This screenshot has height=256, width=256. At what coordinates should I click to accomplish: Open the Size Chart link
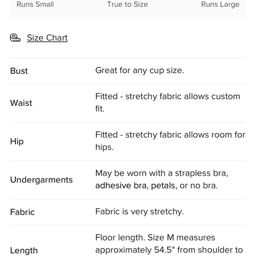(47, 38)
